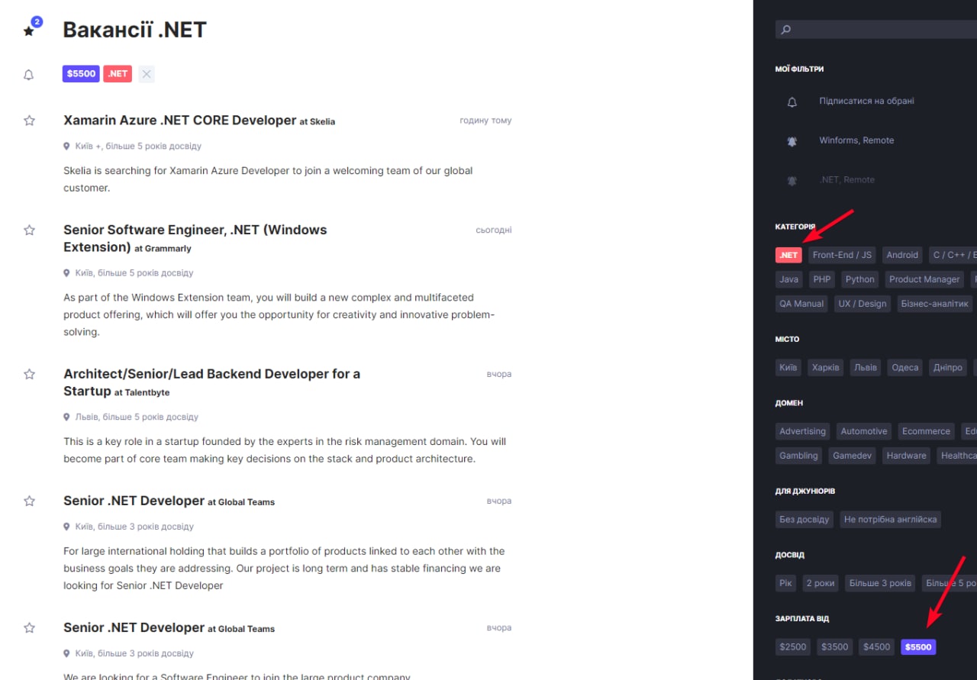Remove active filters with the X button

[147, 74]
